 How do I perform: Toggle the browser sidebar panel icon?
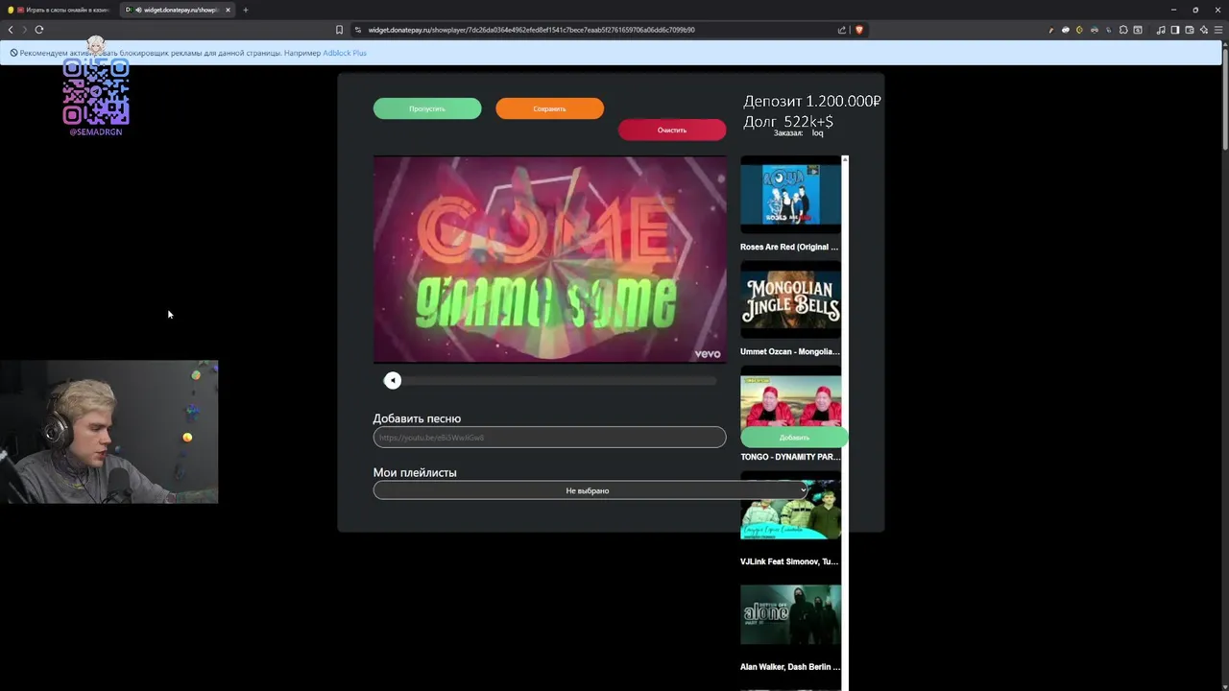[1174, 30]
